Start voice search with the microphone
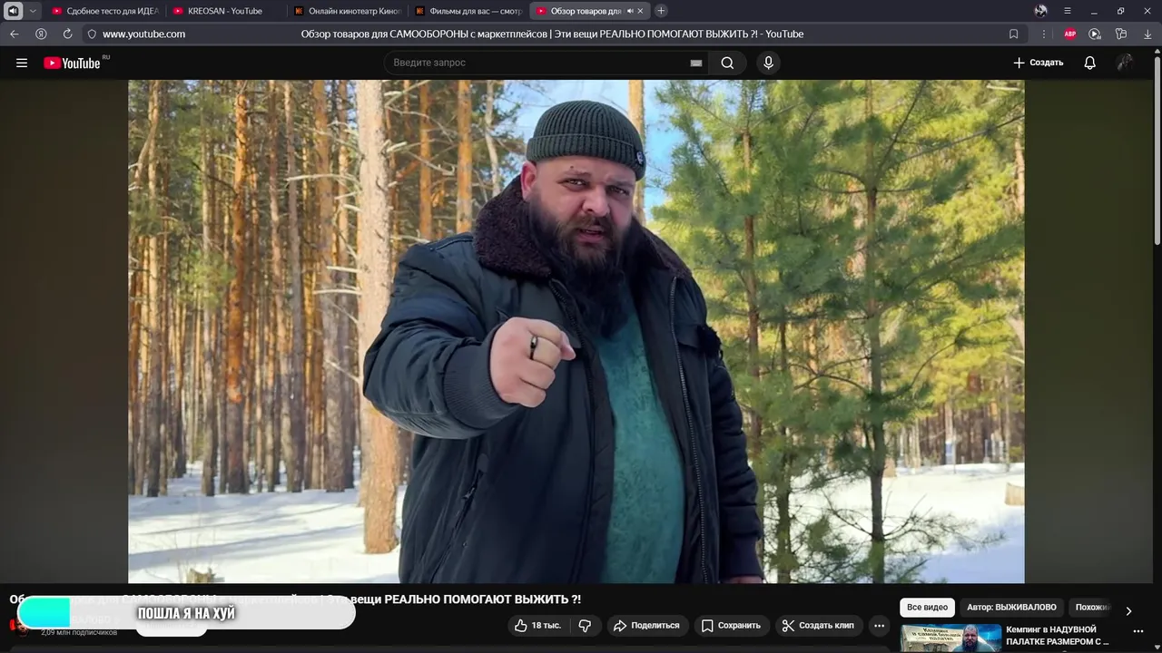Viewport: 1162px width, 653px height. coord(768,63)
